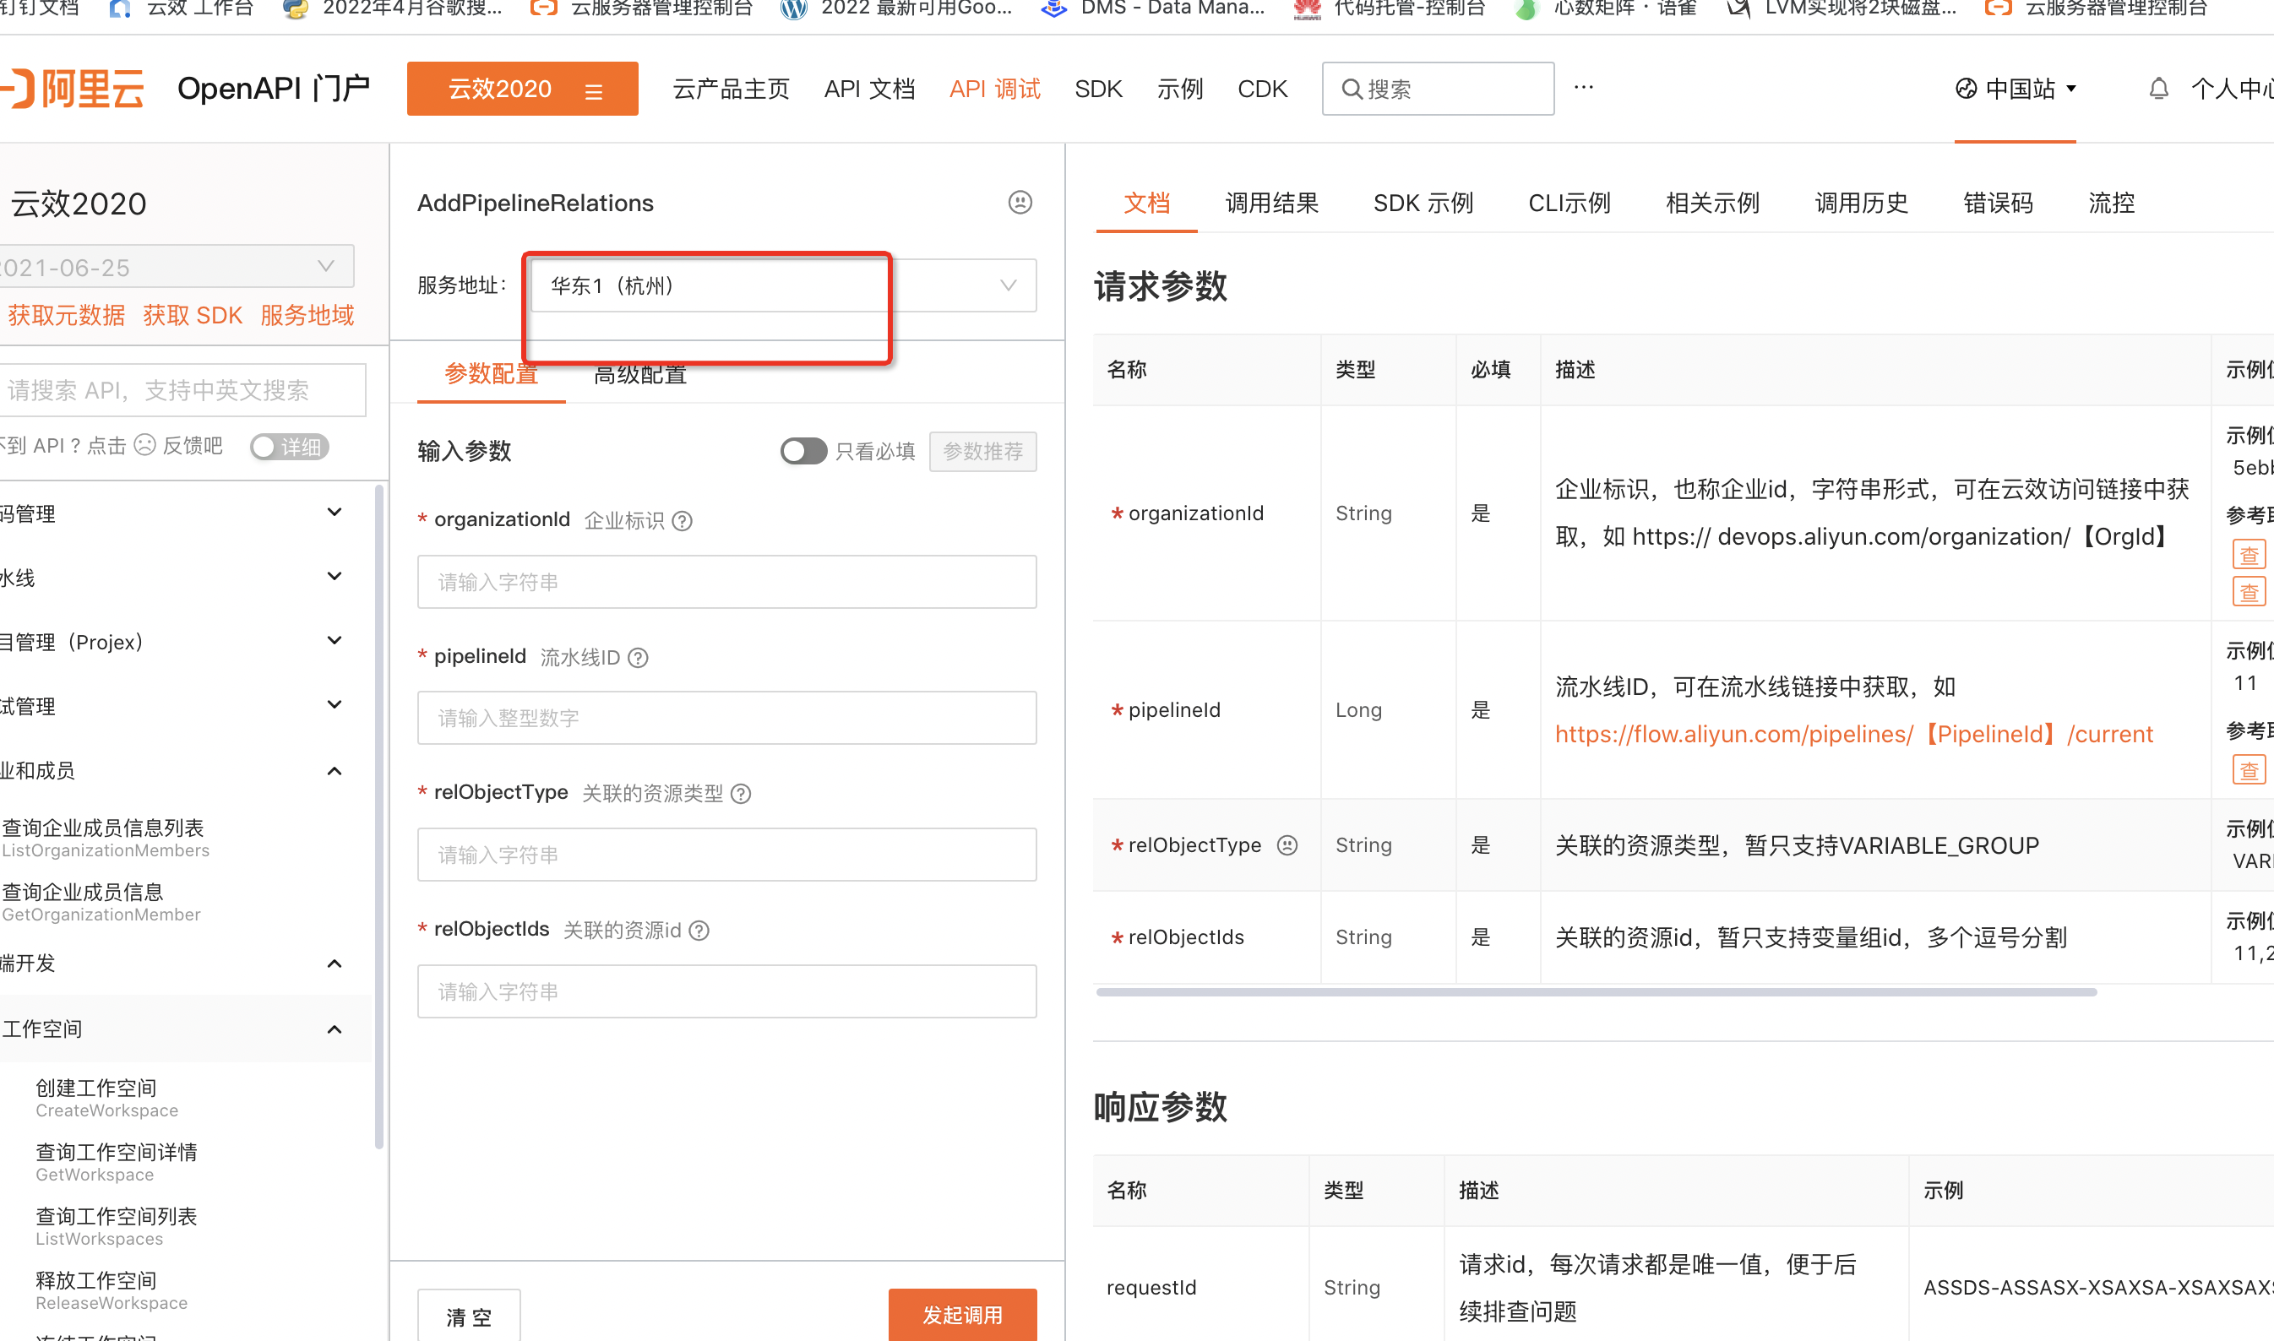
Task: Click the help icon next to pipelineId
Action: click(638, 658)
